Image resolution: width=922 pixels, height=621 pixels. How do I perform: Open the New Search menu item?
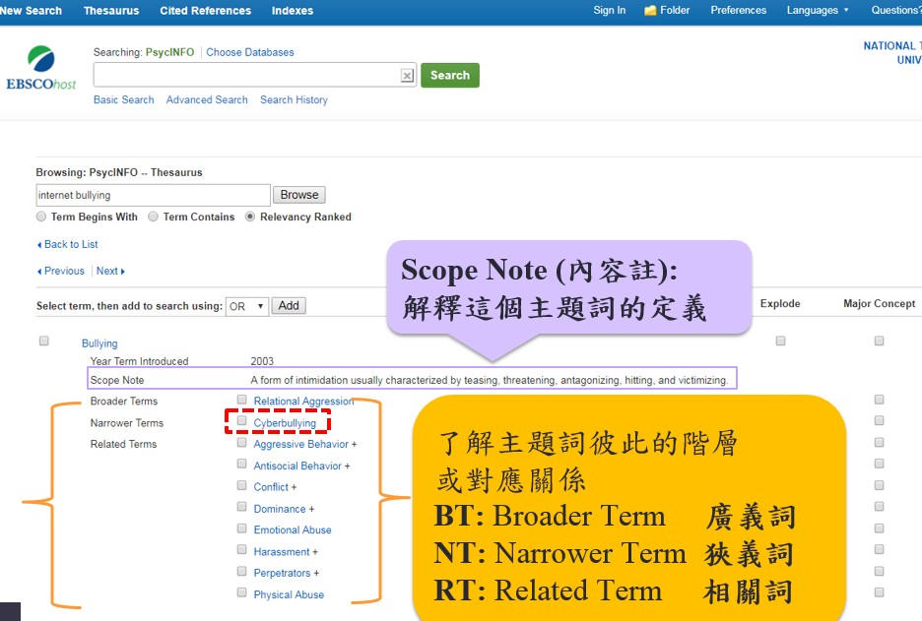point(31,11)
